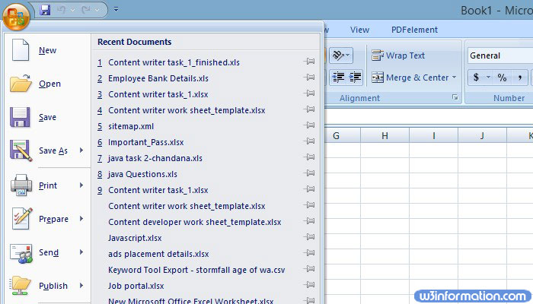Screen dimensions: 533x304
Task: Pin ads placement details.xlsx
Action: pos(309,253)
